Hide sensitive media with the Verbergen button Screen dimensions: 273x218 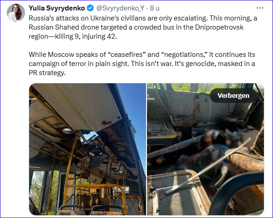(233, 96)
